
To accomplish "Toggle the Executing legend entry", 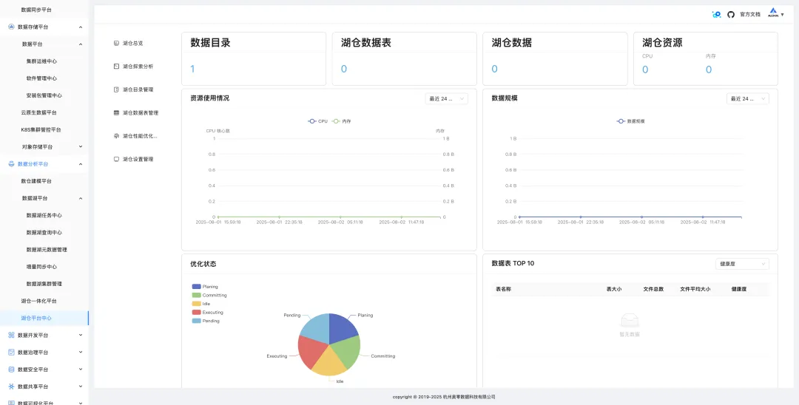I will pyautogui.click(x=207, y=313).
